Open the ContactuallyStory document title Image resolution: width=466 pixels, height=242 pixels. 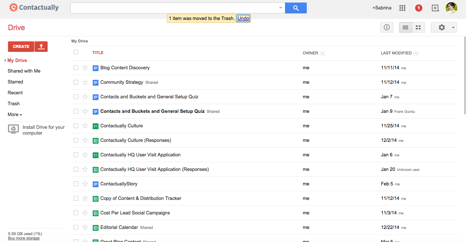[x=119, y=184]
